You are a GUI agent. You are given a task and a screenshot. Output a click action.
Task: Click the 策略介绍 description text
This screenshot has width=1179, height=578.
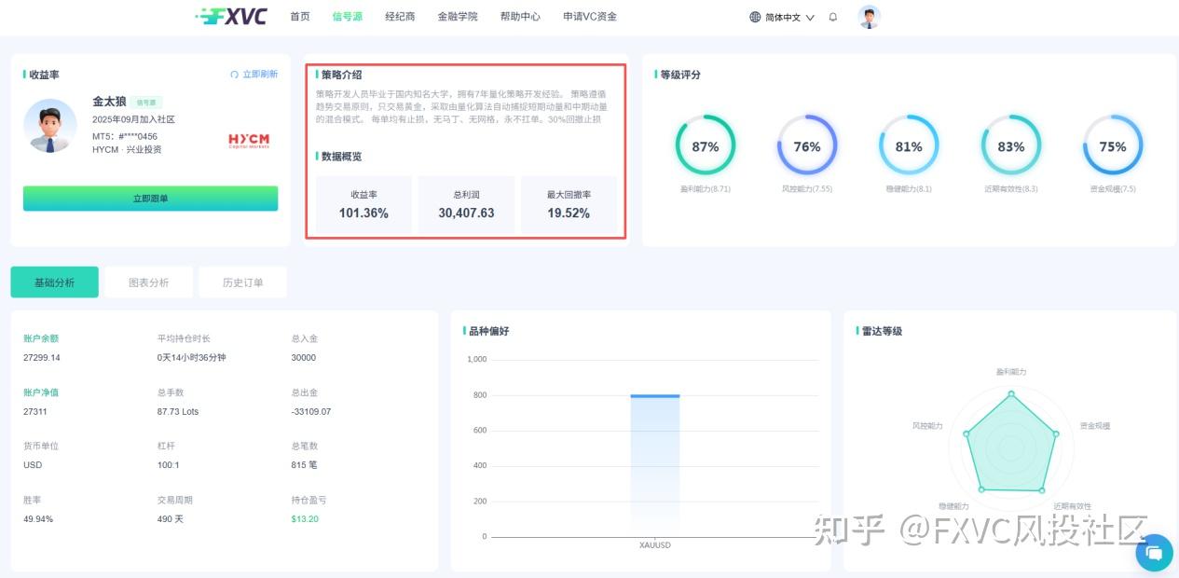(x=461, y=106)
